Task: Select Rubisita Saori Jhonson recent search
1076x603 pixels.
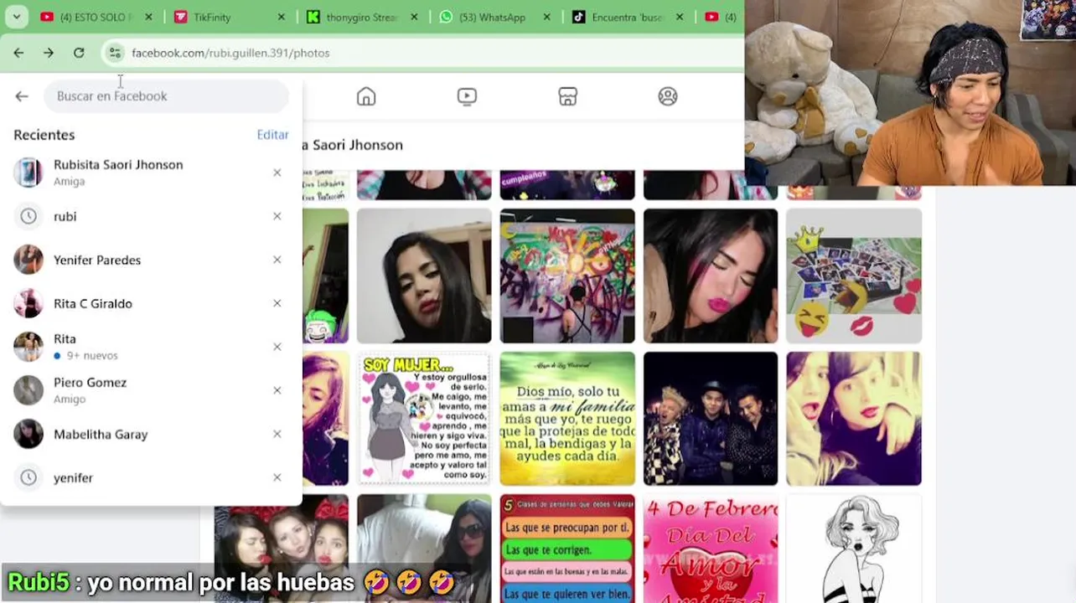Action: 151,173
